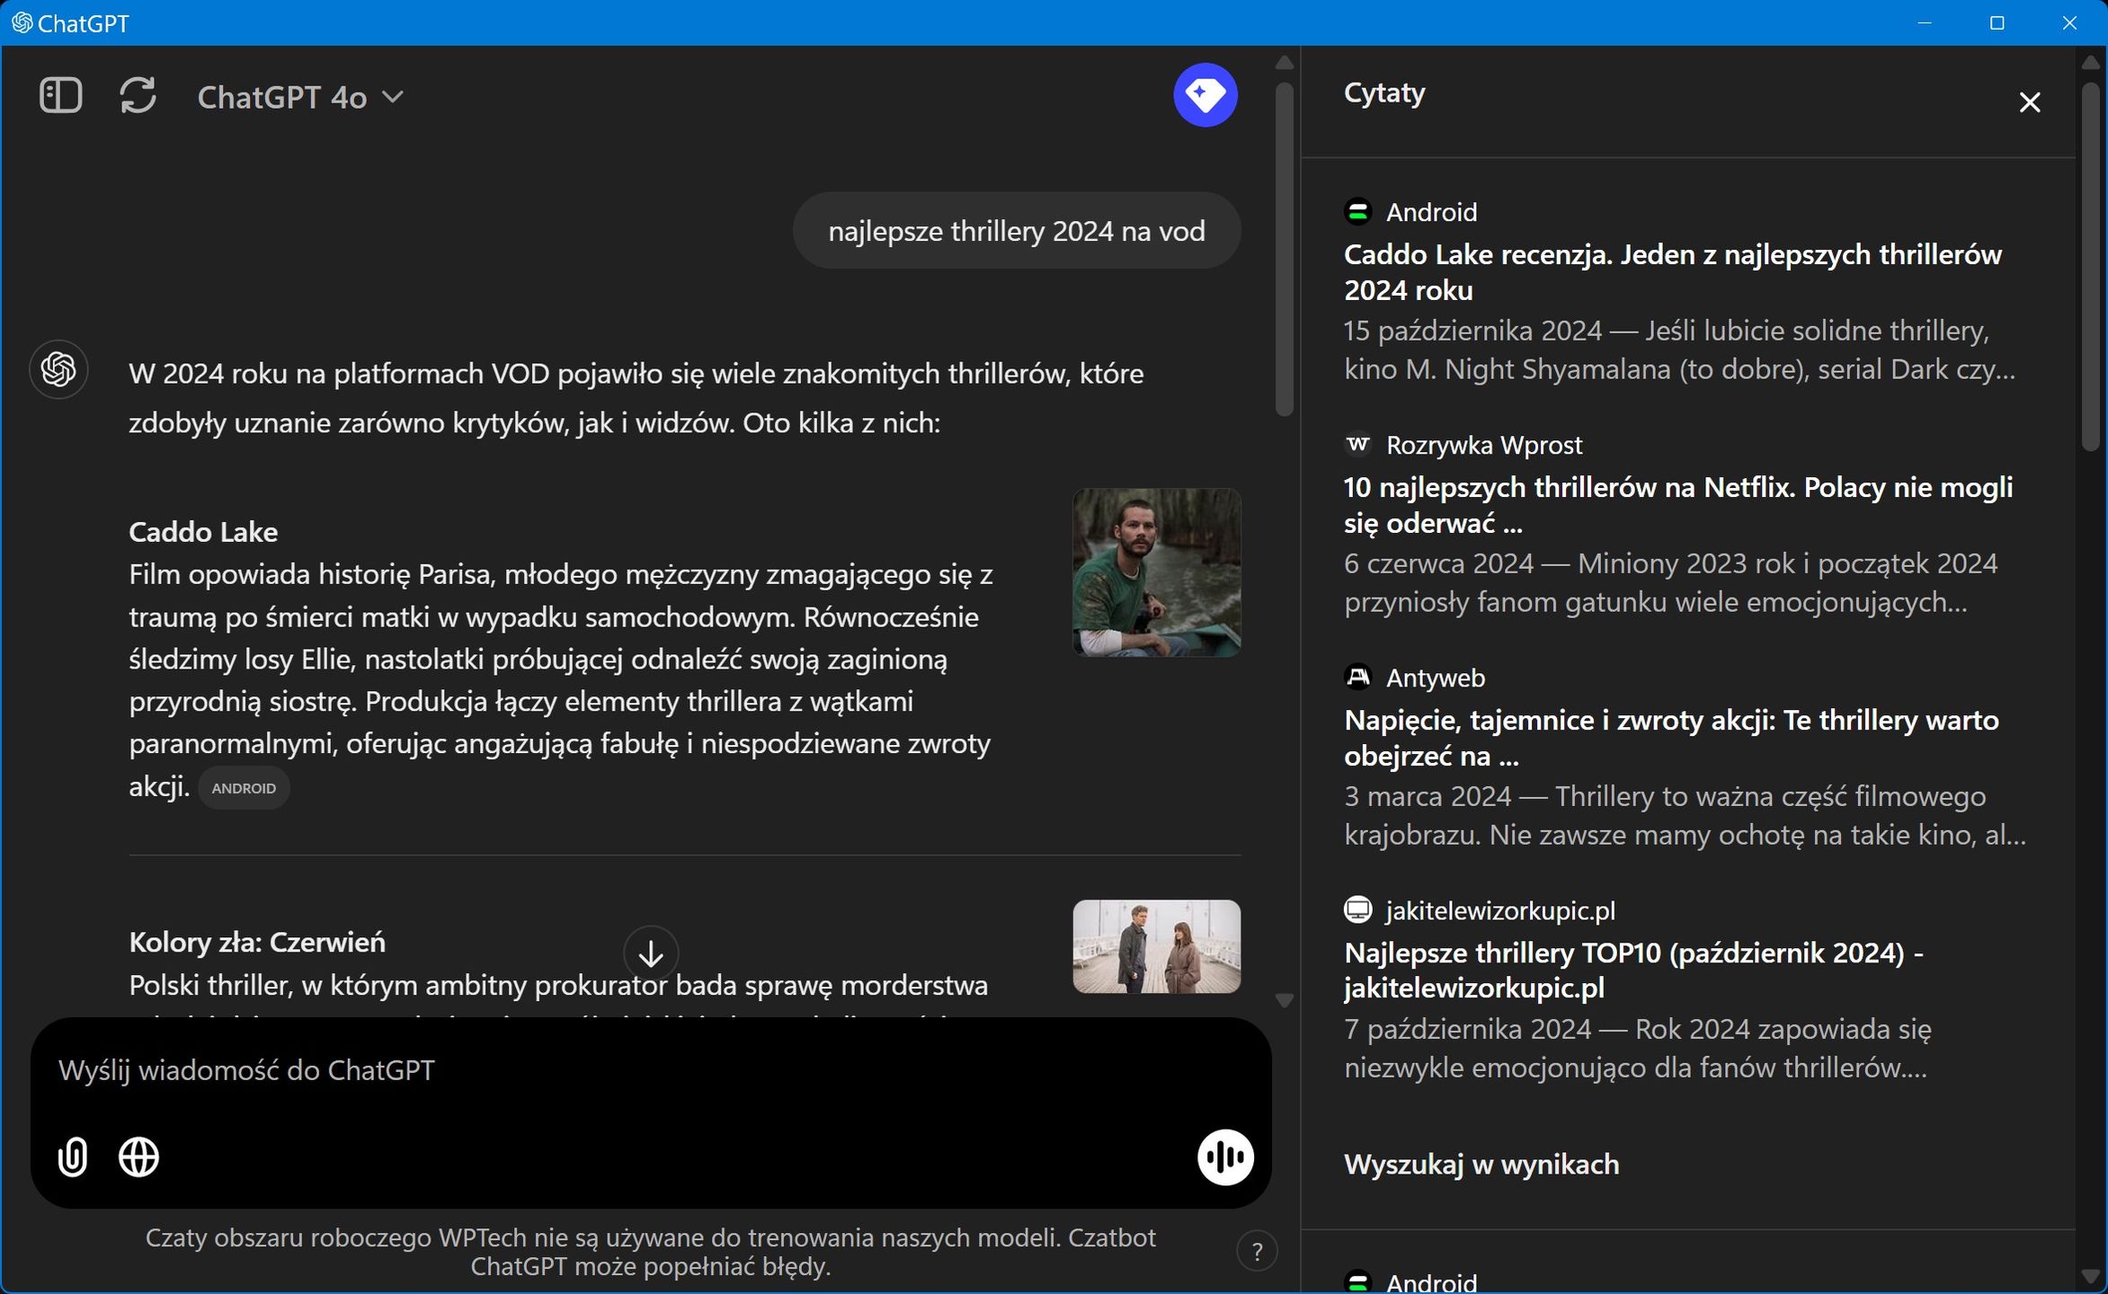The image size is (2108, 1294).
Task: Click the 3 marca 2024 citation snippet
Action: pyautogui.click(x=1686, y=816)
